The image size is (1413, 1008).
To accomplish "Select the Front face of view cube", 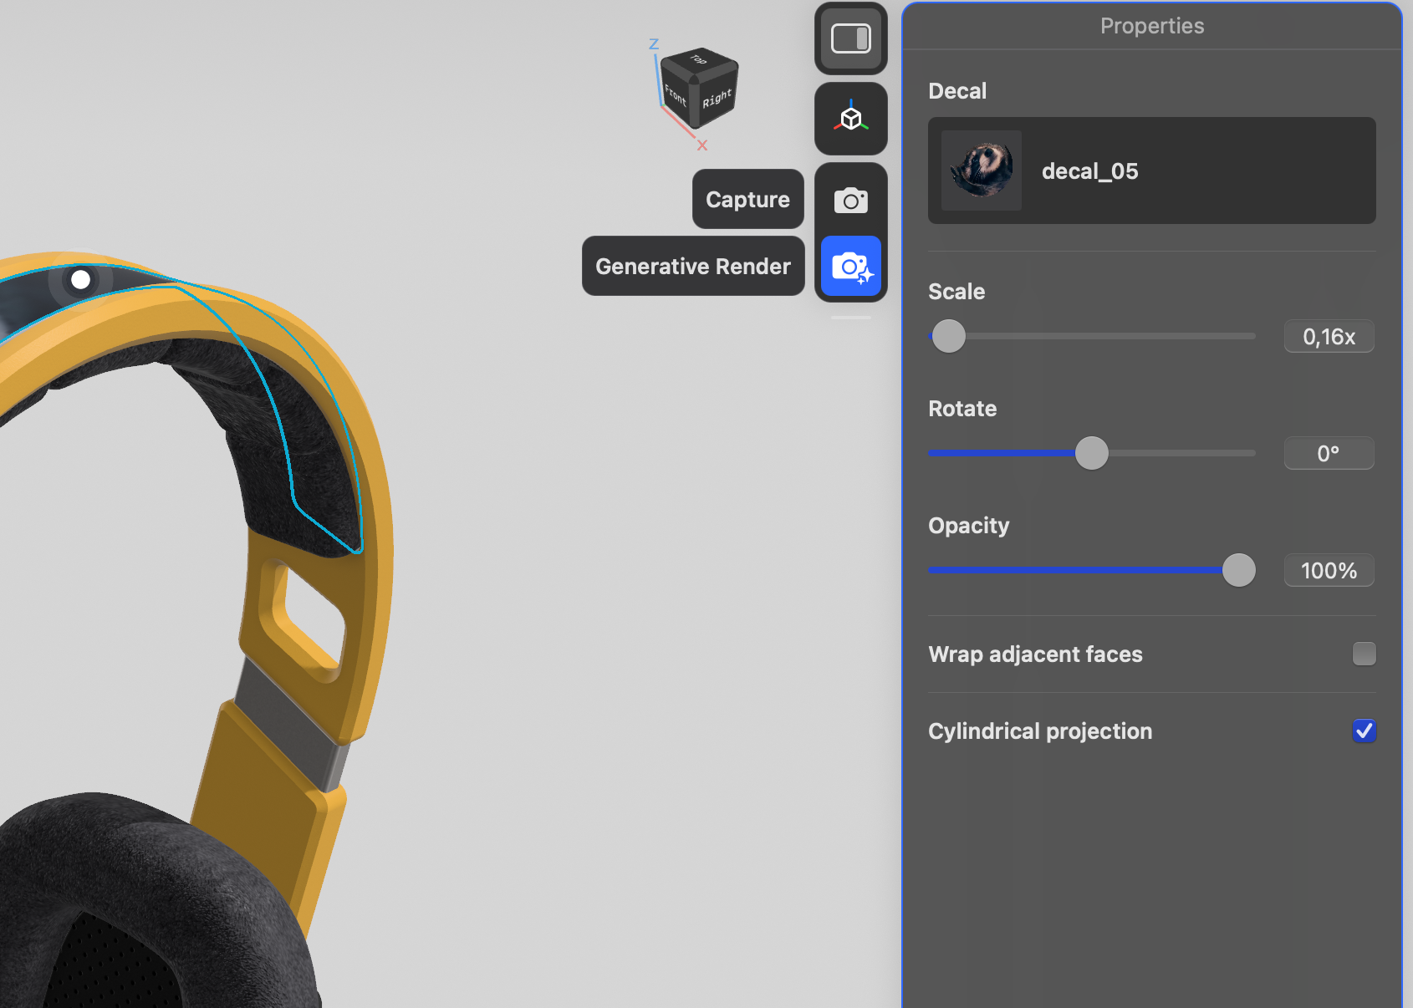I will point(675,94).
